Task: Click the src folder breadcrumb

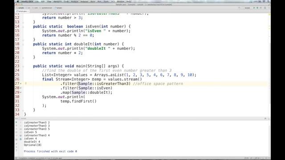Action: point(28,8)
